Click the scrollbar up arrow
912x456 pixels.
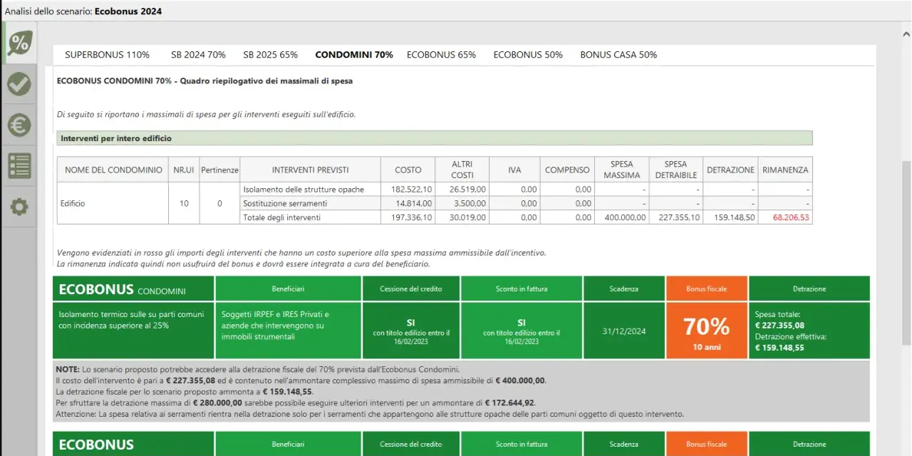coord(906,33)
